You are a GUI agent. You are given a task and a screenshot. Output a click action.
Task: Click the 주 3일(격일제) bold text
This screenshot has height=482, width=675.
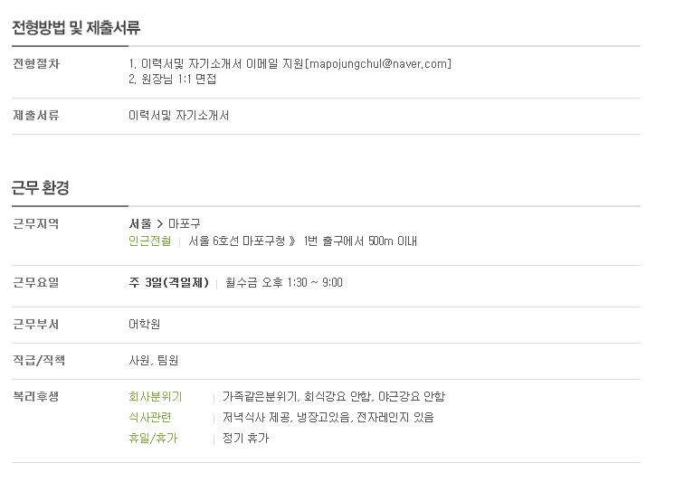[168, 283]
